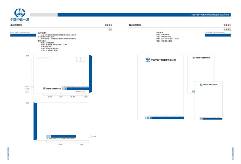Click the right 基本应用部分 section heading
Screen dimensions: 241x164
click(135, 25)
